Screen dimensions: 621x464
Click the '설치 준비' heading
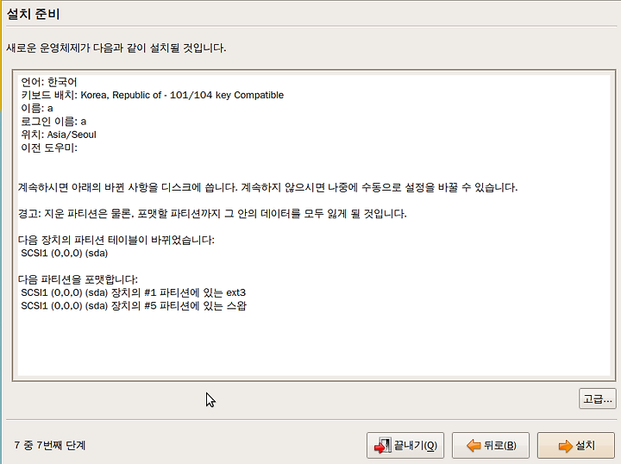pyautogui.click(x=34, y=15)
